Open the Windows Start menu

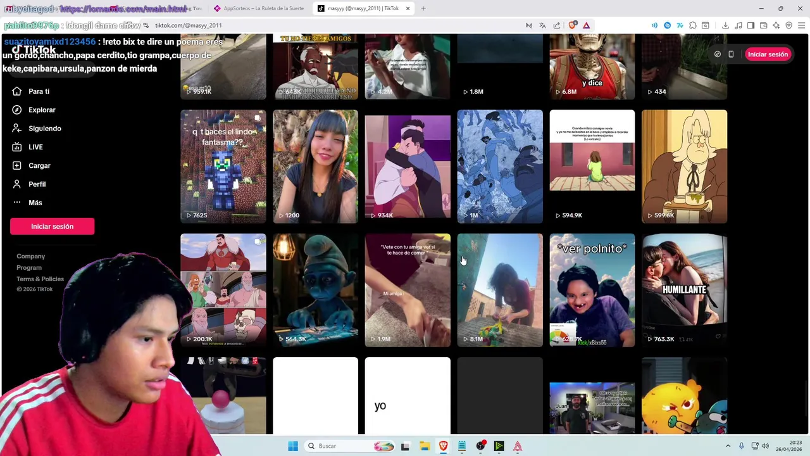(x=293, y=446)
